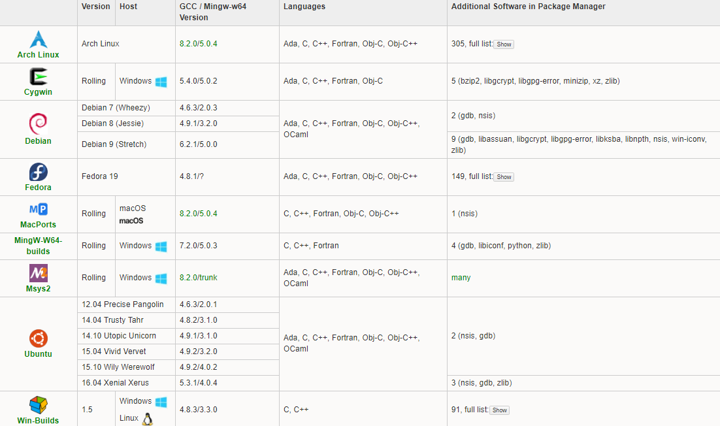Open the MingW-W64-builds link
Screen dimensions: 720x426
point(38,246)
